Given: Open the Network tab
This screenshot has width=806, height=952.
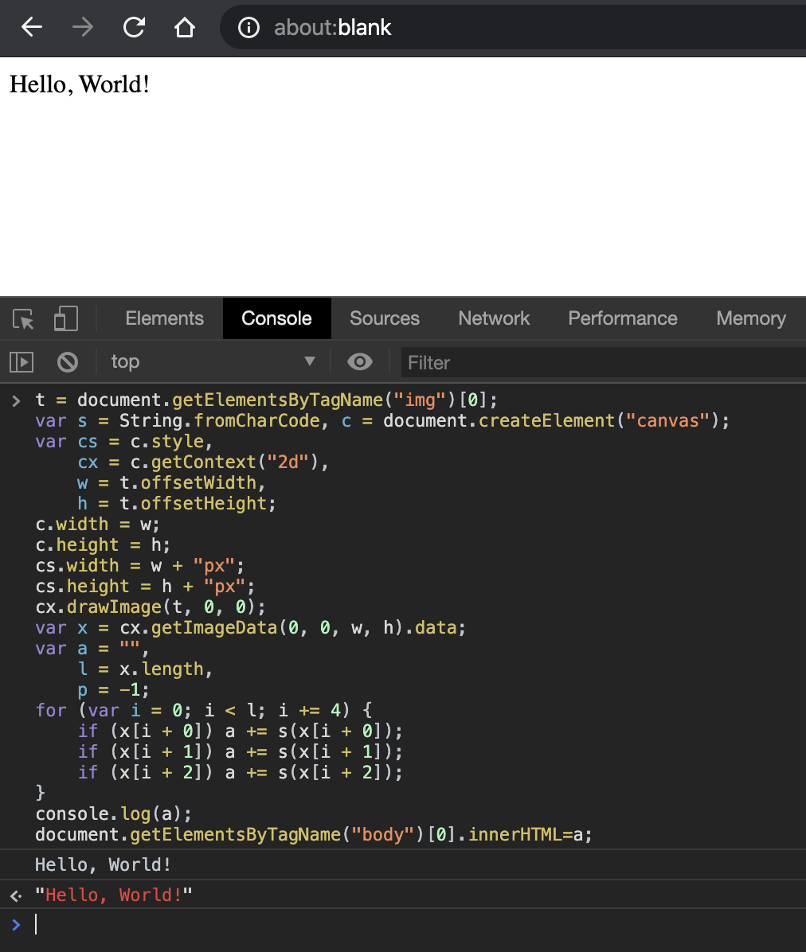Looking at the screenshot, I should pos(494,318).
